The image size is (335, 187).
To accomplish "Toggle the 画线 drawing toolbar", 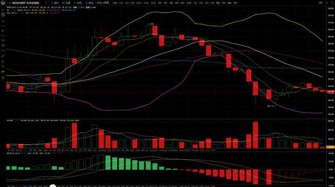I will tap(89, 3).
